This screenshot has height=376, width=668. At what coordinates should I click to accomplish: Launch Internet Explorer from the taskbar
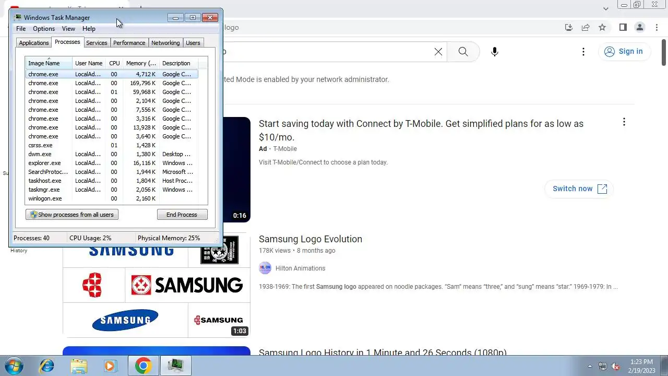click(47, 366)
